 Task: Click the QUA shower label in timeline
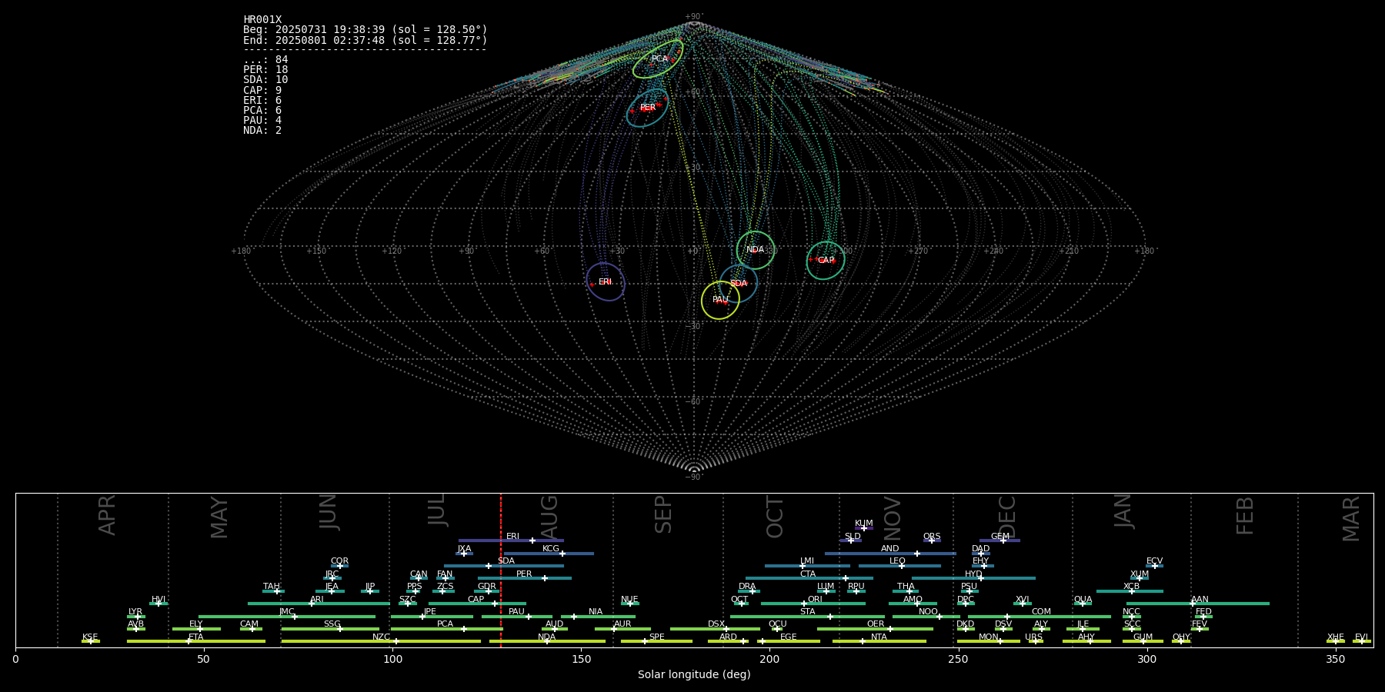click(x=1083, y=599)
